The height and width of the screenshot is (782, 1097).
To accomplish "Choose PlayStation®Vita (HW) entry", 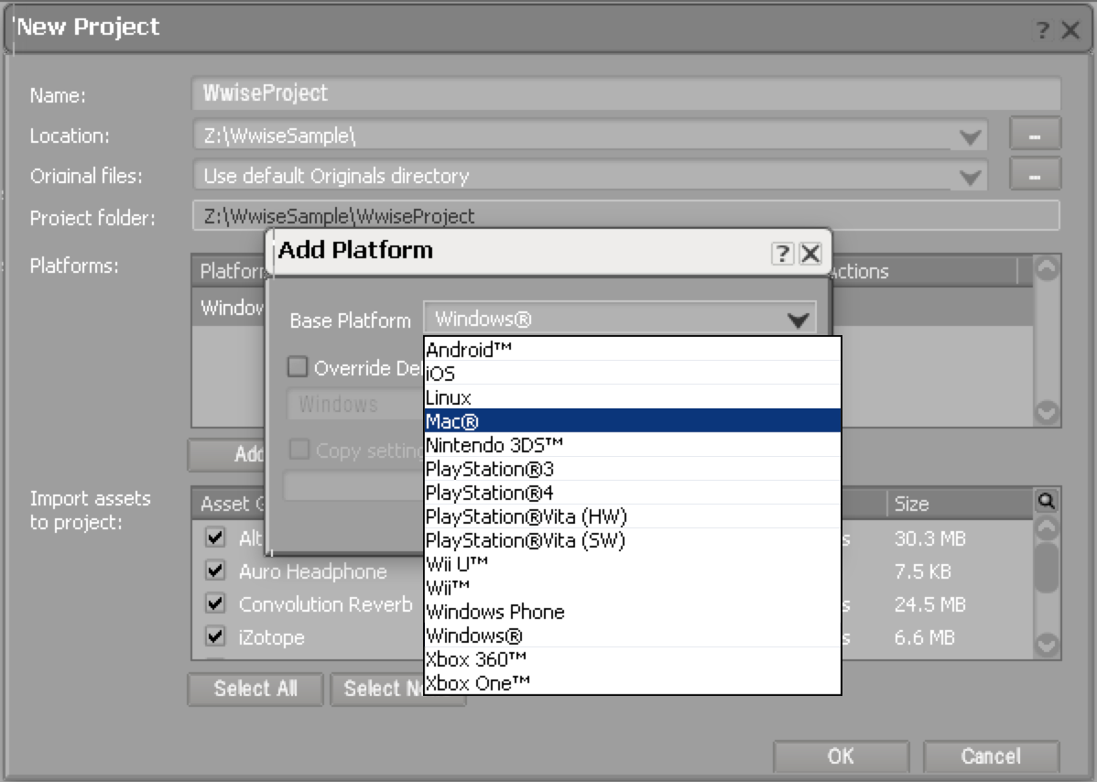I will point(633,516).
